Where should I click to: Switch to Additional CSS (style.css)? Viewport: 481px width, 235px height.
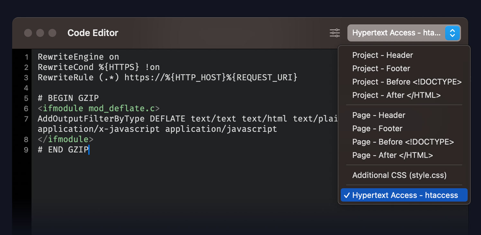[399, 175]
